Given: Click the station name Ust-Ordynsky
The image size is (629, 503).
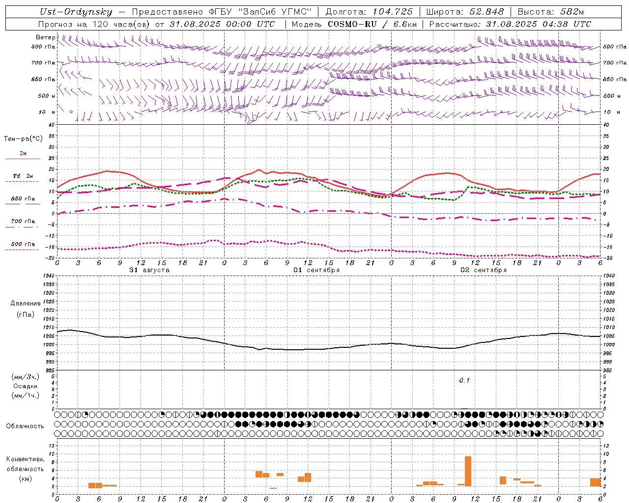Looking at the screenshot, I should coord(76,12).
